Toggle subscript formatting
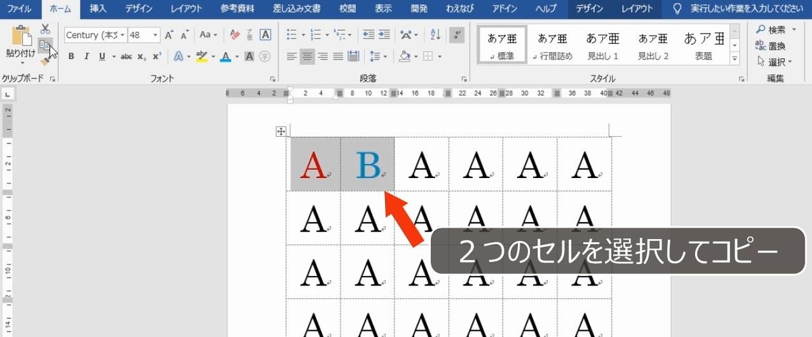The width and height of the screenshot is (812, 337). (x=141, y=57)
